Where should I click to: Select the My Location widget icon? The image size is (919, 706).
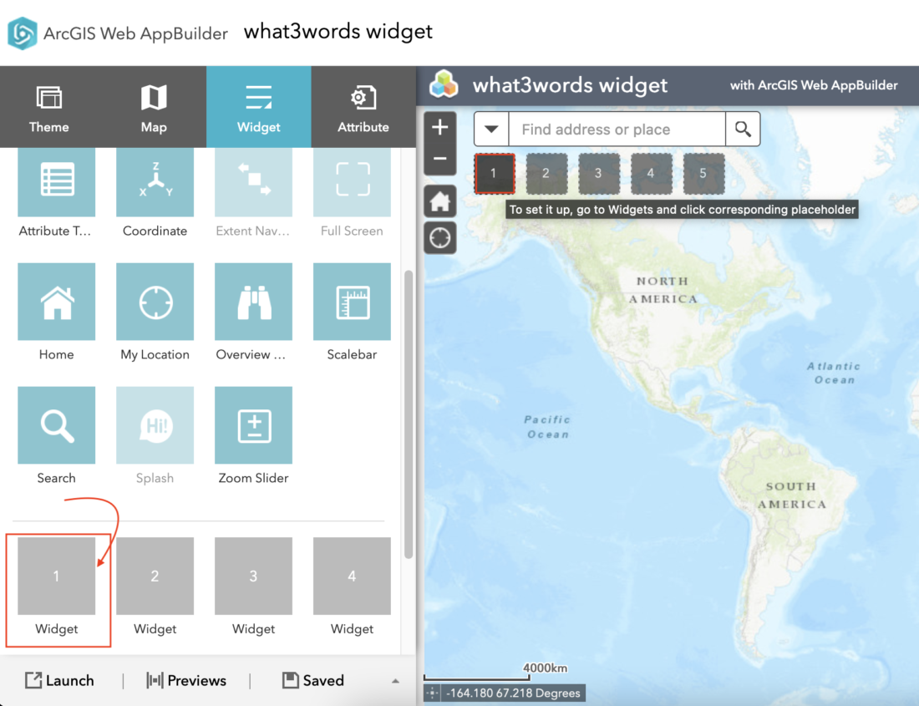(x=155, y=302)
